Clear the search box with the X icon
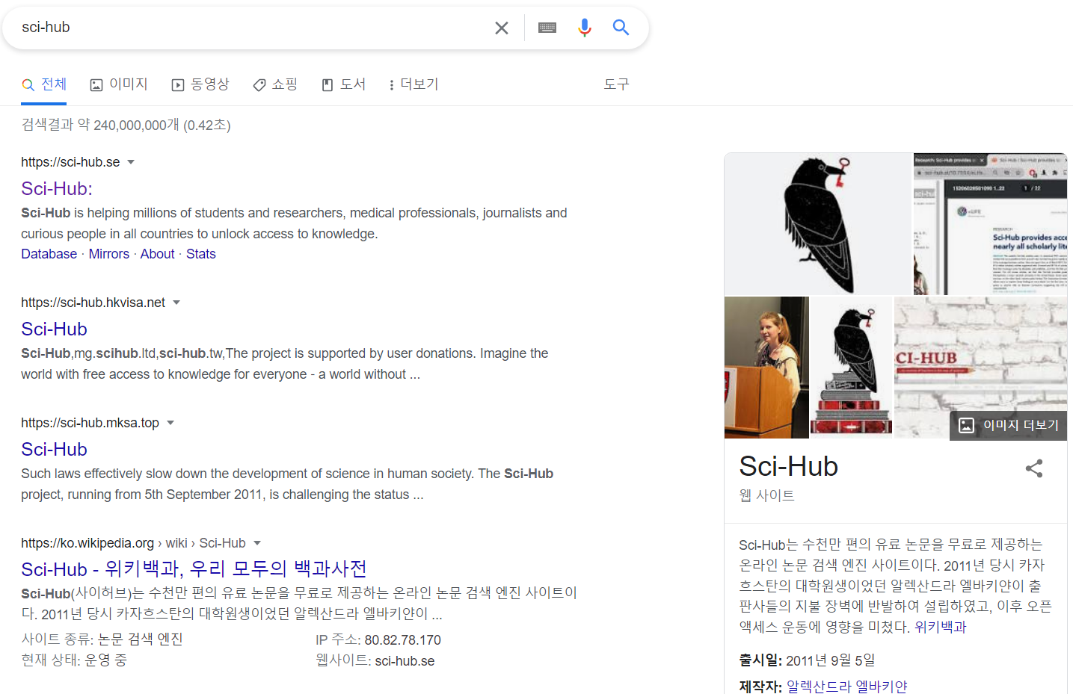 pos(502,28)
